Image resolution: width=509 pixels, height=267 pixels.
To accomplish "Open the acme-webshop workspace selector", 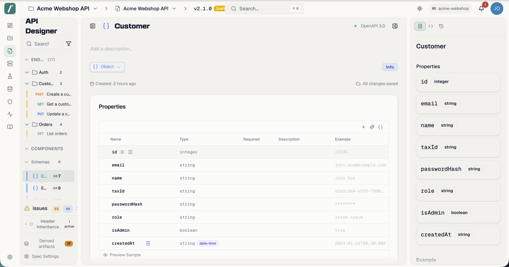I will [450, 9].
